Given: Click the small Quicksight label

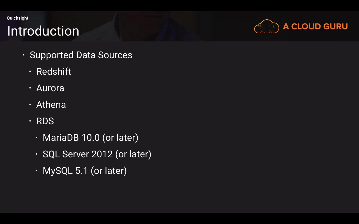Looking at the screenshot, I should [x=18, y=18].
